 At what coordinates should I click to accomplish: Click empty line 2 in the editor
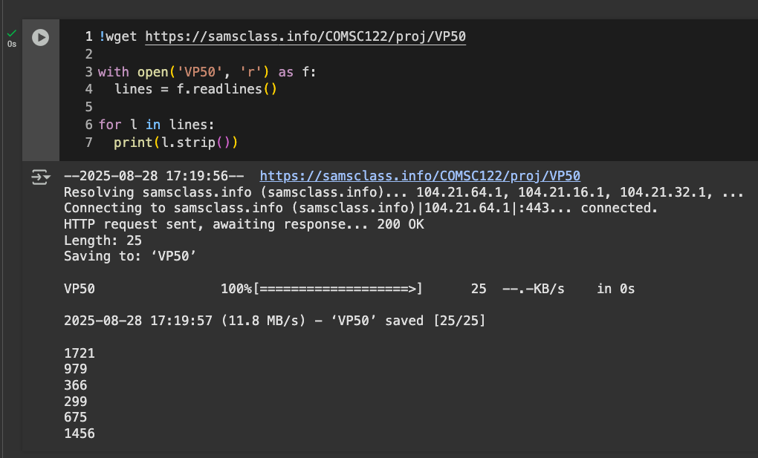tap(223, 54)
